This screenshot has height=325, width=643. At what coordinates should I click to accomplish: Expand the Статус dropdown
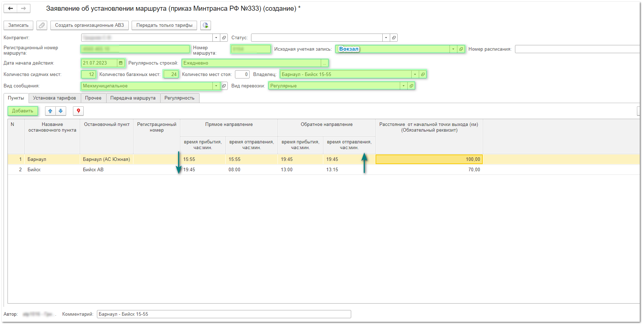point(386,38)
